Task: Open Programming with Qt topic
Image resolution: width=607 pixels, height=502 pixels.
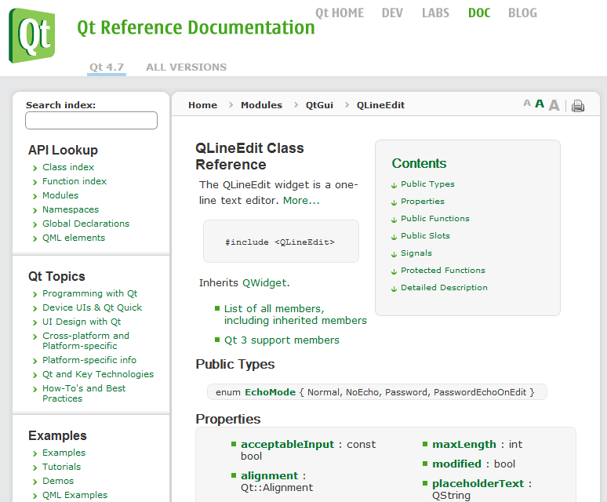Action: 90,293
